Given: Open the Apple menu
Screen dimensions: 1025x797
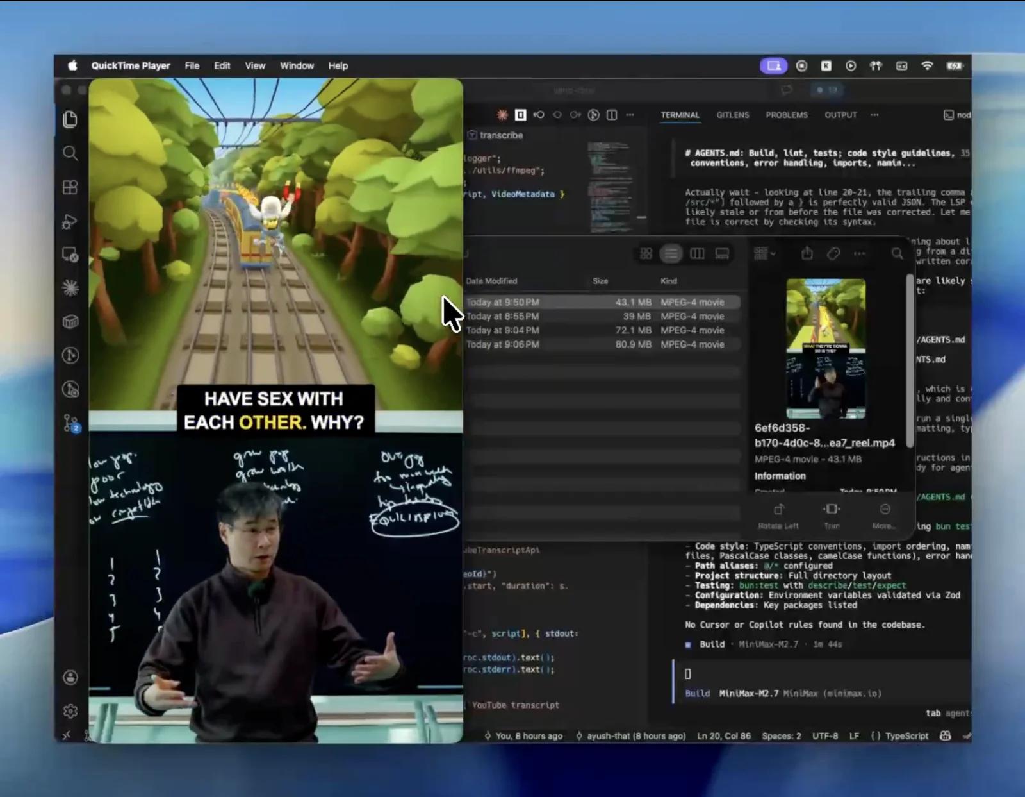Looking at the screenshot, I should (x=72, y=65).
